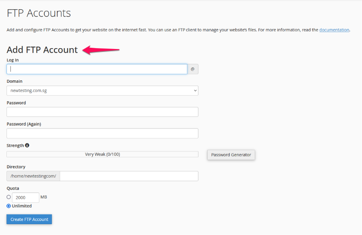The width and height of the screenshot is (362, 235).
Task: Click the Password (Again) field
Action: click(x=102, y=133)
